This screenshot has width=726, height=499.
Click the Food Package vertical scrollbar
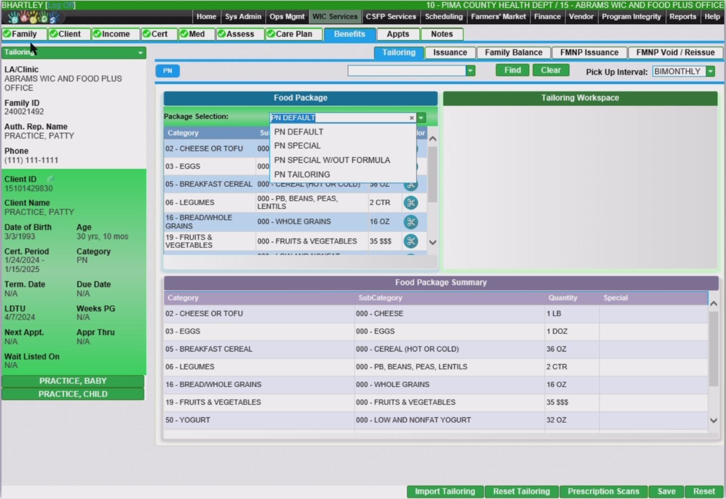tap(432, 174)
